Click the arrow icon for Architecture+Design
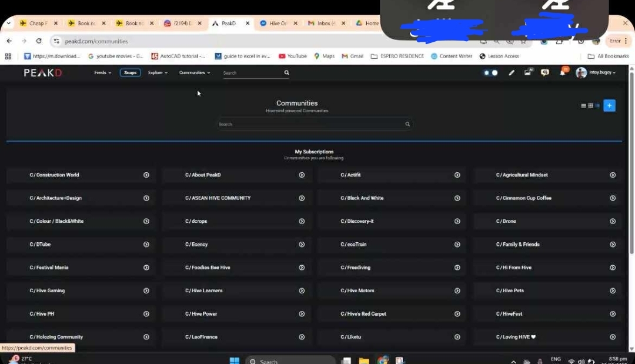635x364 pixels. (146, 198)
